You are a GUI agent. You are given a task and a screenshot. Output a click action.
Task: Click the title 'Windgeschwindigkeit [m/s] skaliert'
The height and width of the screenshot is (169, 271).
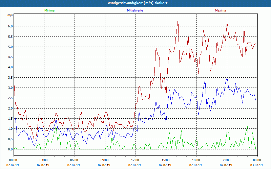click(138, 3)
